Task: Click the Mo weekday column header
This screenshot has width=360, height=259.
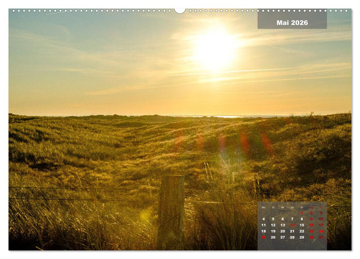Action: (x=264, y=207)
